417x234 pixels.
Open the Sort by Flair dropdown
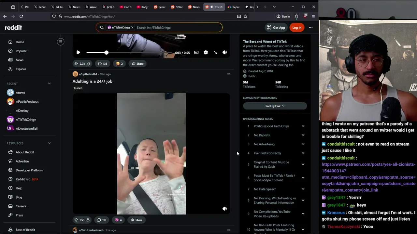[x=275, y=106]
